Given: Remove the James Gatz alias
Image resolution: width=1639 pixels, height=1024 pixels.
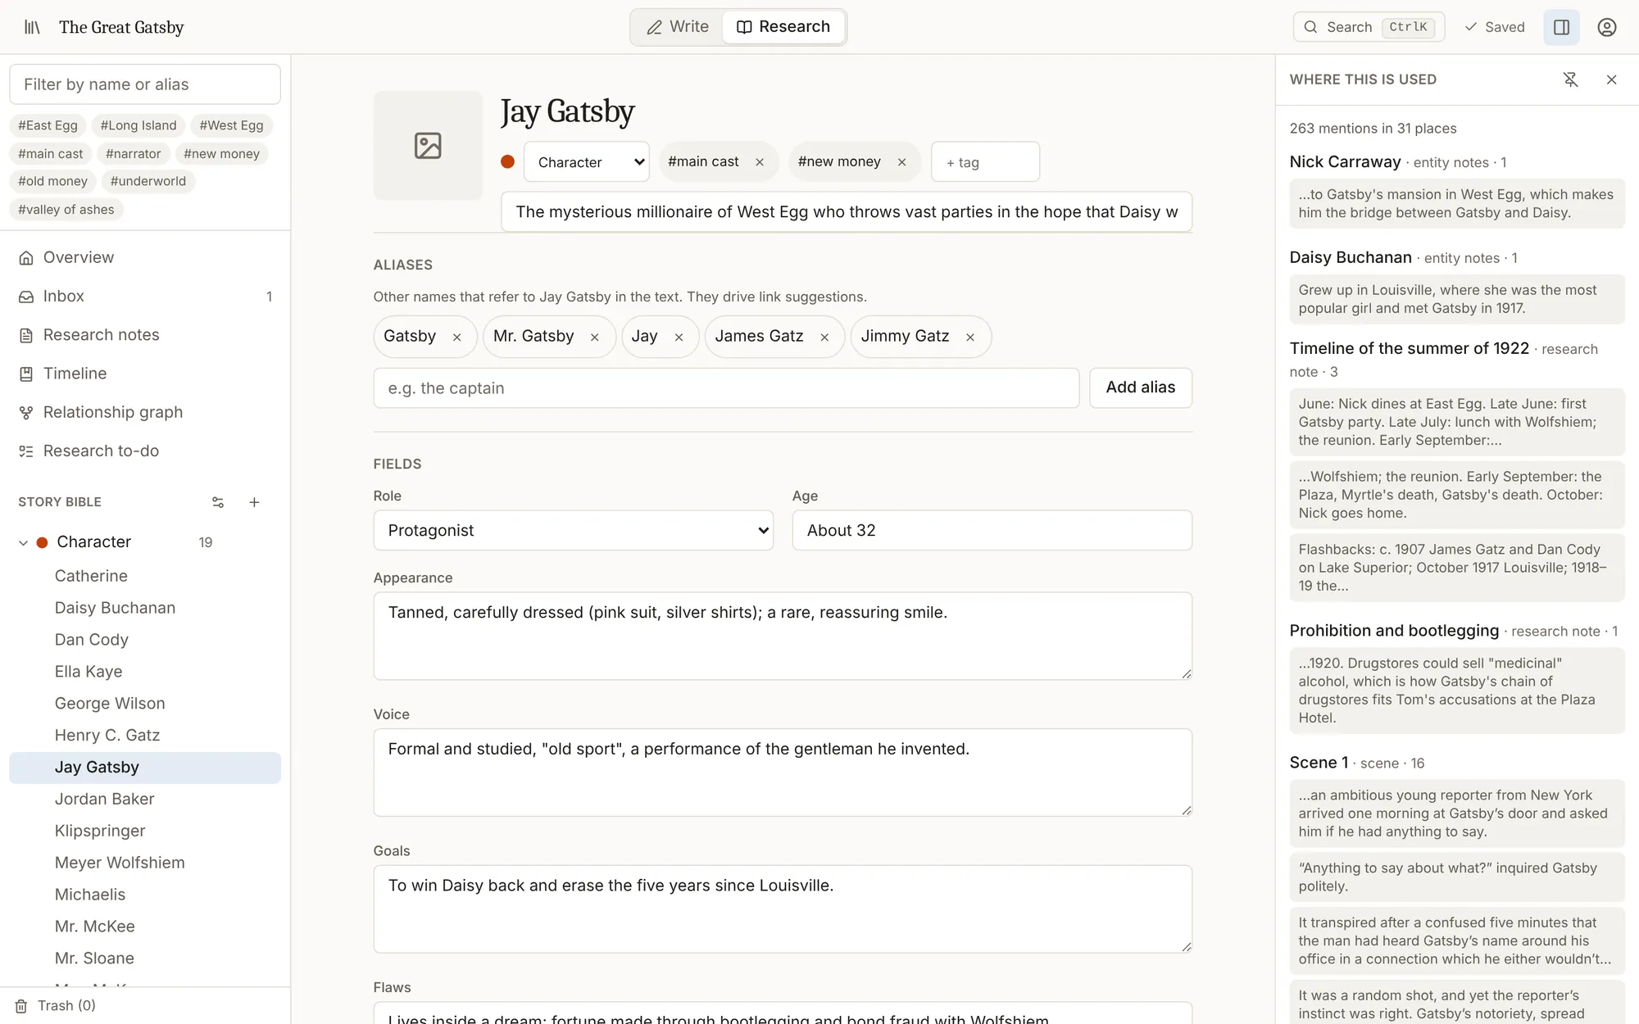Looking at the screenshot, I should click(x=824, y=337).
